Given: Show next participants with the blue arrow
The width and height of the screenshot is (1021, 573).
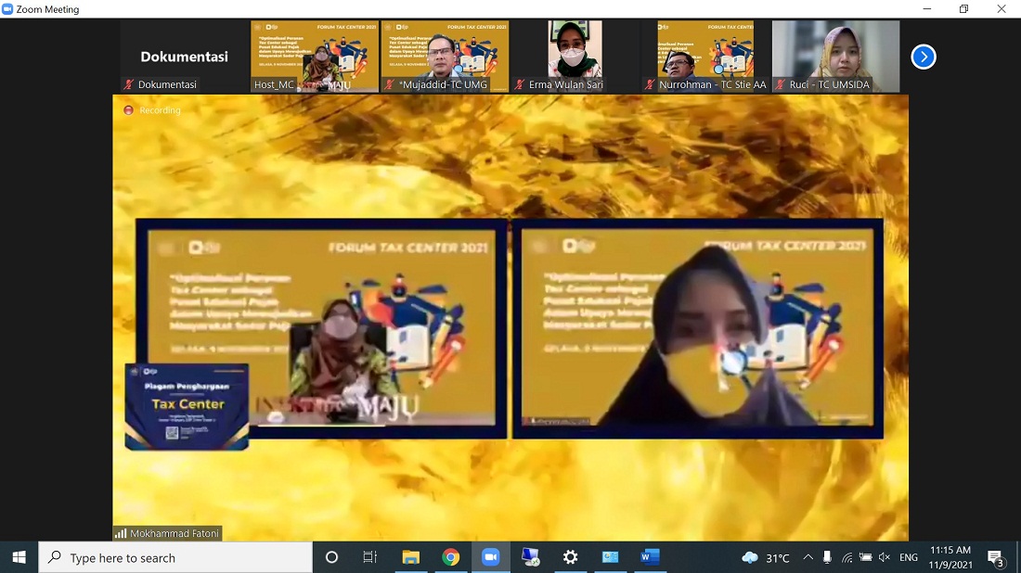Looking at the screenshot, I should click(x=923, y=57).
